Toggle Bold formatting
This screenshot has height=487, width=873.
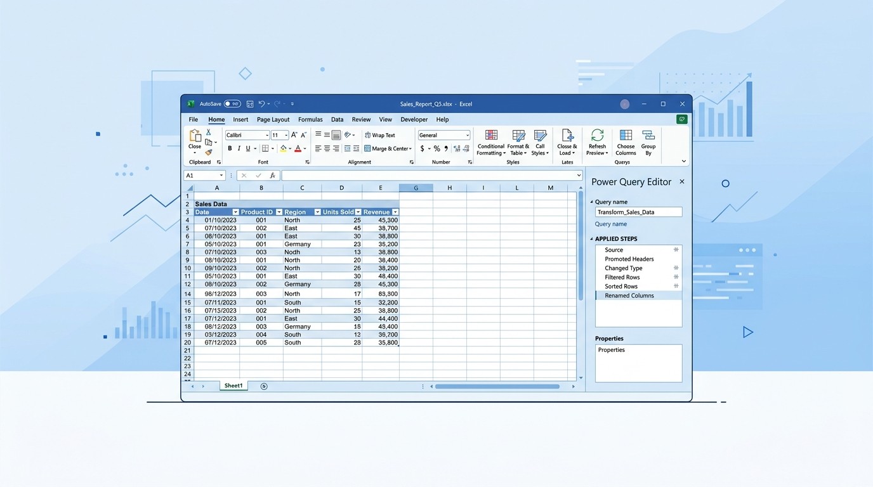tap(230, 148)
